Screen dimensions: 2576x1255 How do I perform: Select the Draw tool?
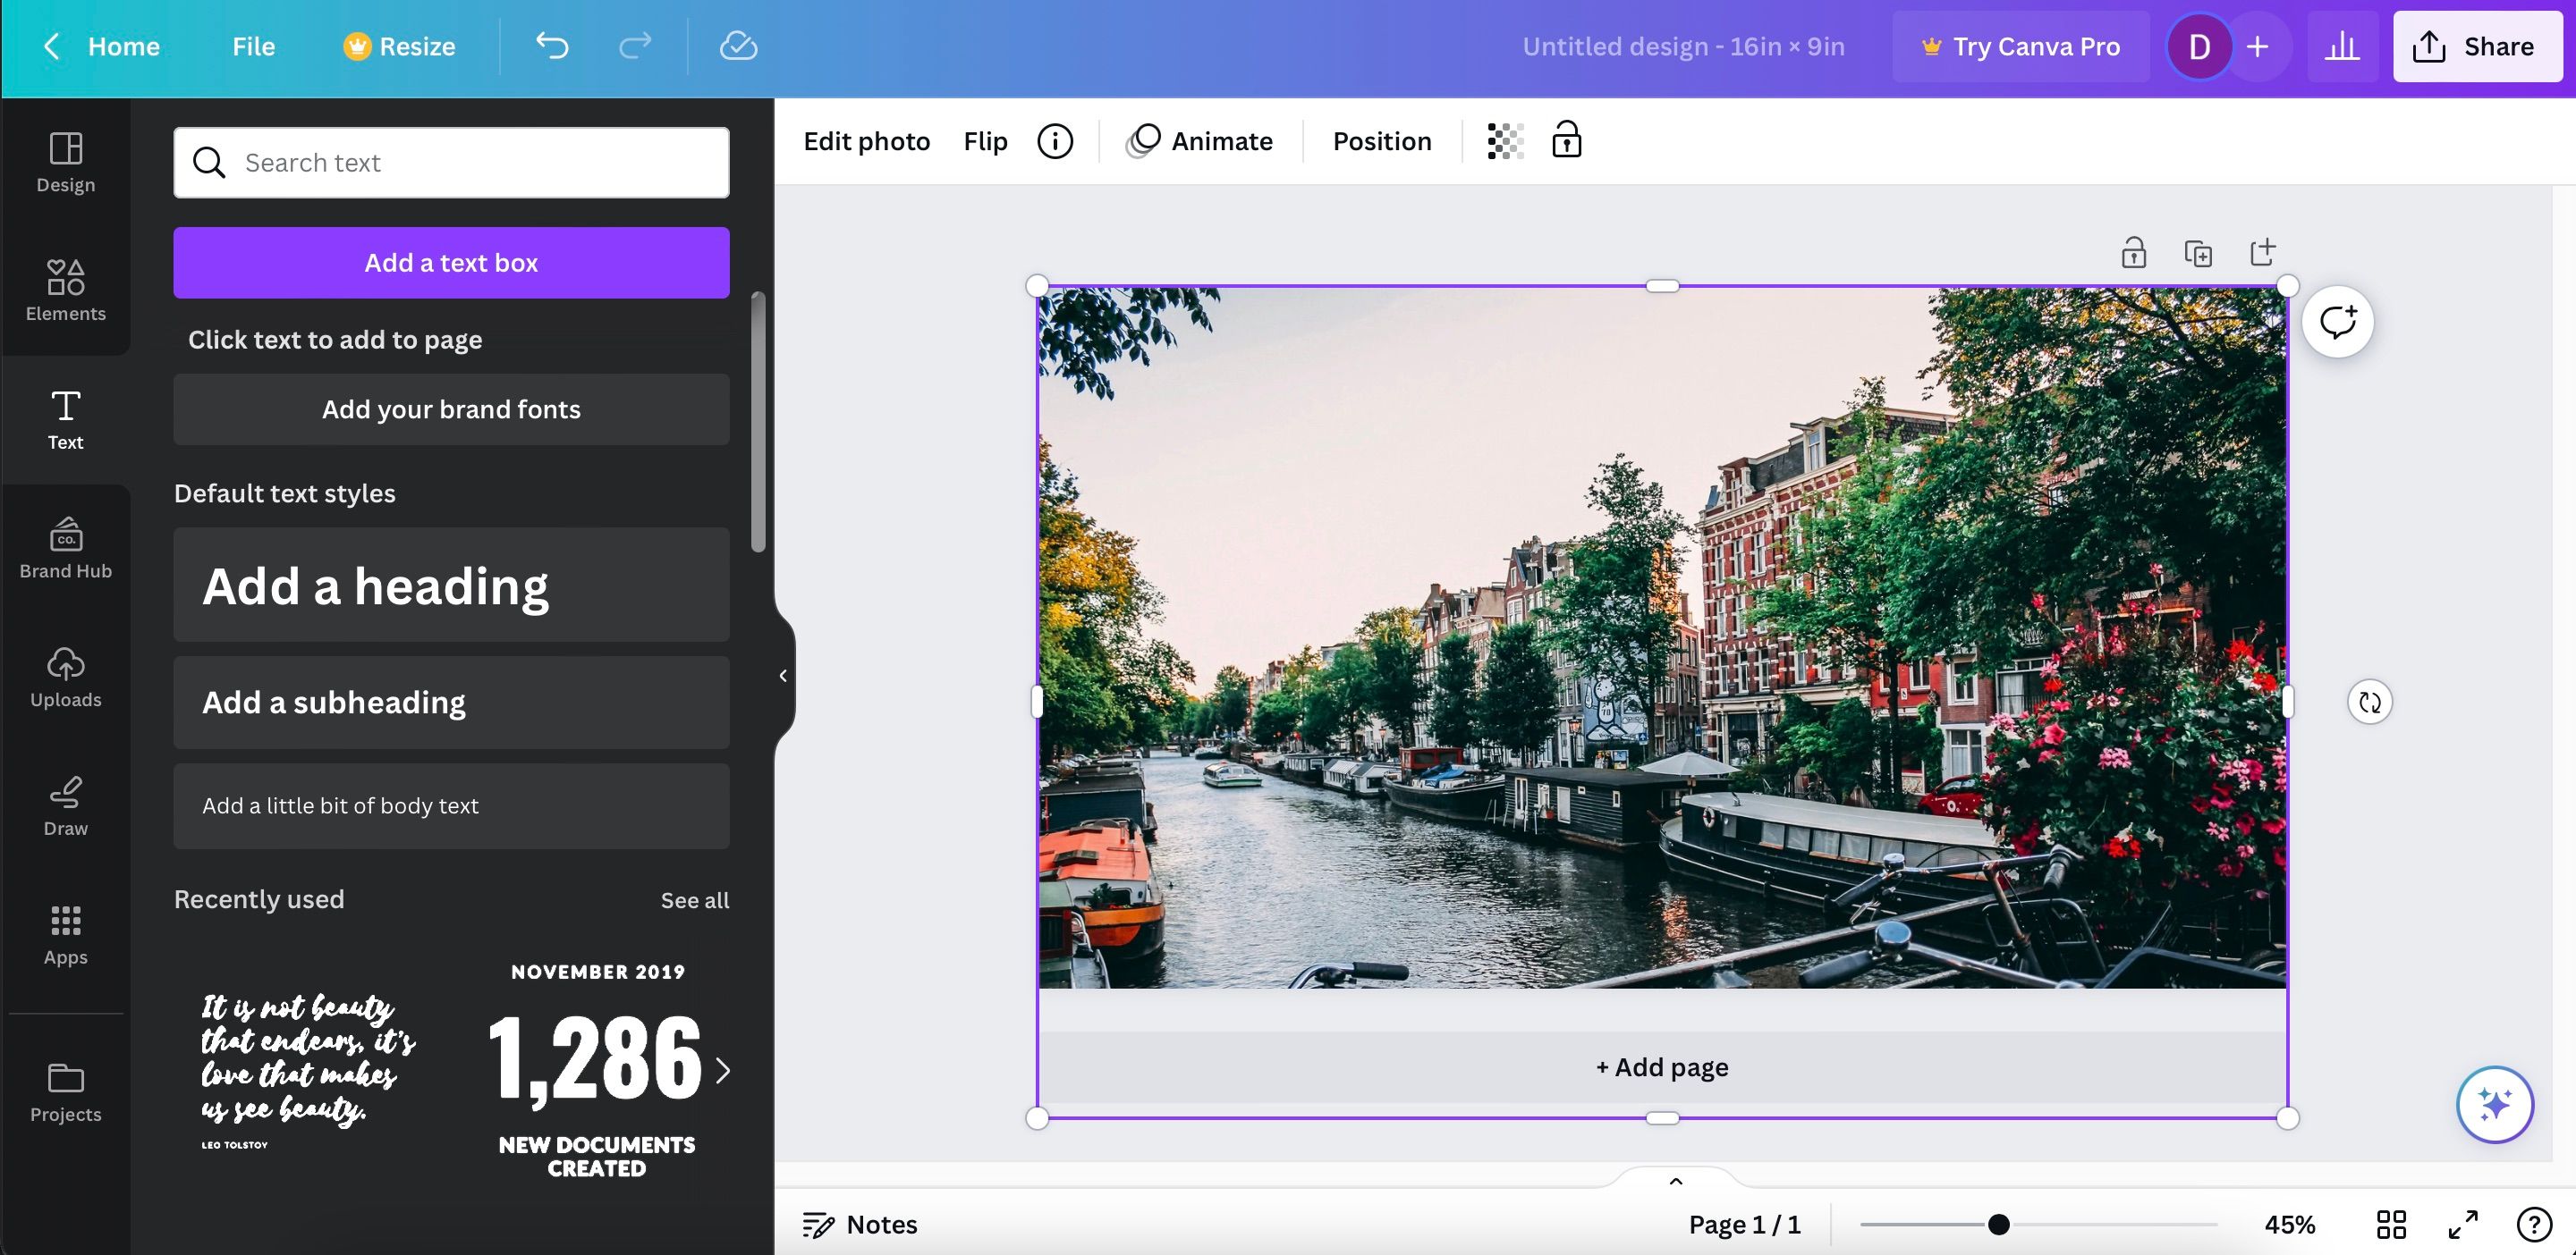tap(65, 805)
